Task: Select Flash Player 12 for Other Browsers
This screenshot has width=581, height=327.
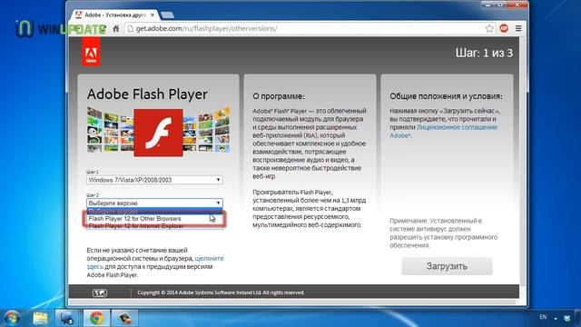Action: tap(154, 219)
